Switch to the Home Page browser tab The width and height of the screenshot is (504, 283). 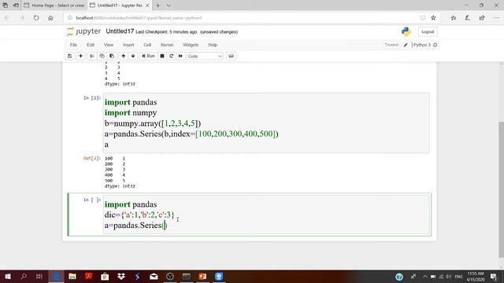coord(54,6)
